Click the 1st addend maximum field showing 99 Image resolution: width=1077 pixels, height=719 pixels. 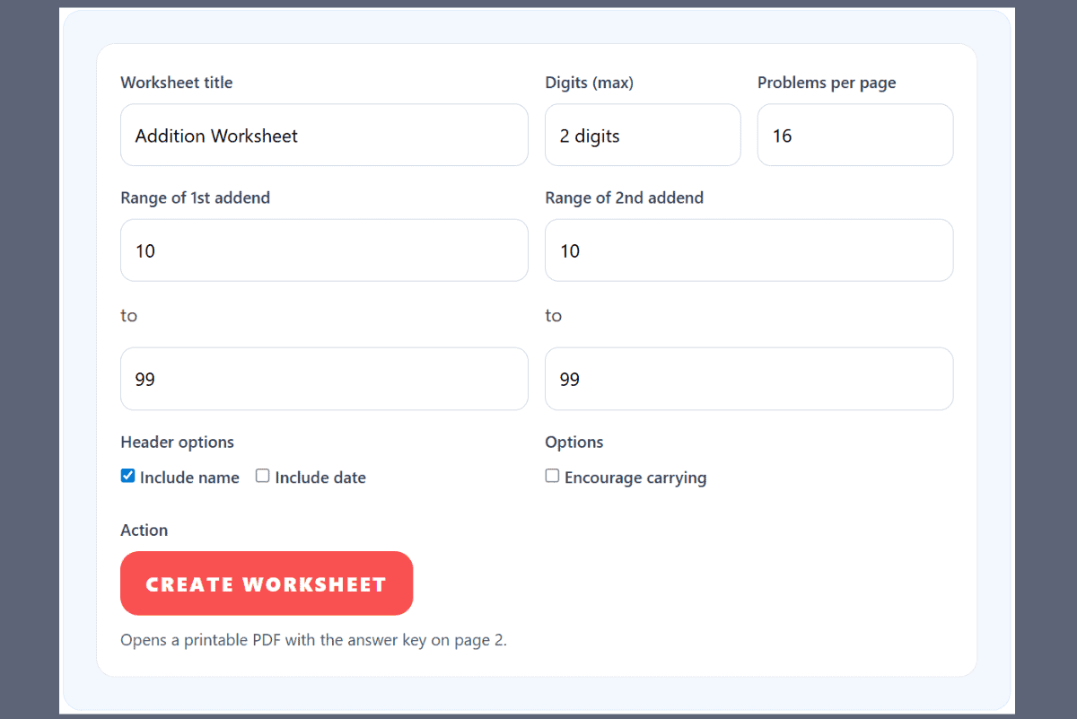pyautogui.click(x=324, y=379)
